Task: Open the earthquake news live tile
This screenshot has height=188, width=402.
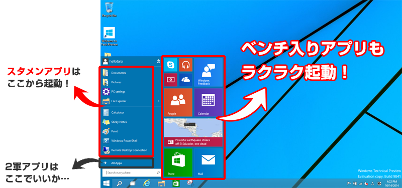Action: [193, 132]
